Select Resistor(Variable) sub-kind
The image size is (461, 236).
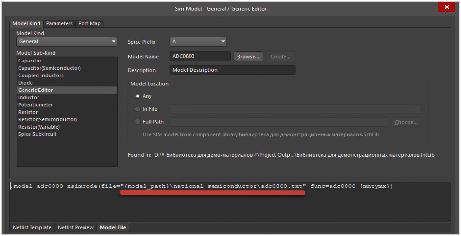(x=67, y=127)
